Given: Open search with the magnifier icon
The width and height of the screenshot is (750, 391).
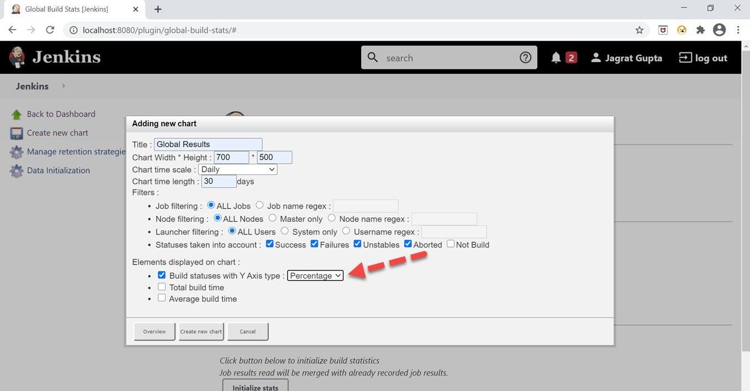Looking at the screenshot, I should tap(371, 57).
